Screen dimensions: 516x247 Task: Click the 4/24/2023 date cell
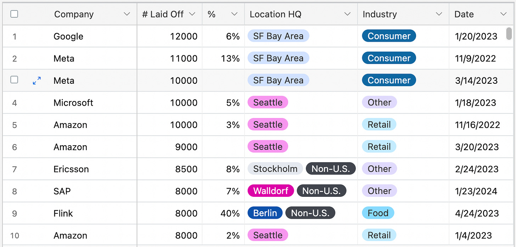(477, 213)
